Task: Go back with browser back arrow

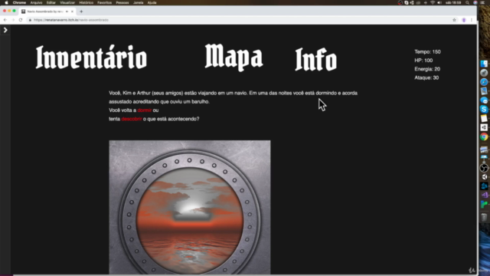Action: (x=5, y=20)
